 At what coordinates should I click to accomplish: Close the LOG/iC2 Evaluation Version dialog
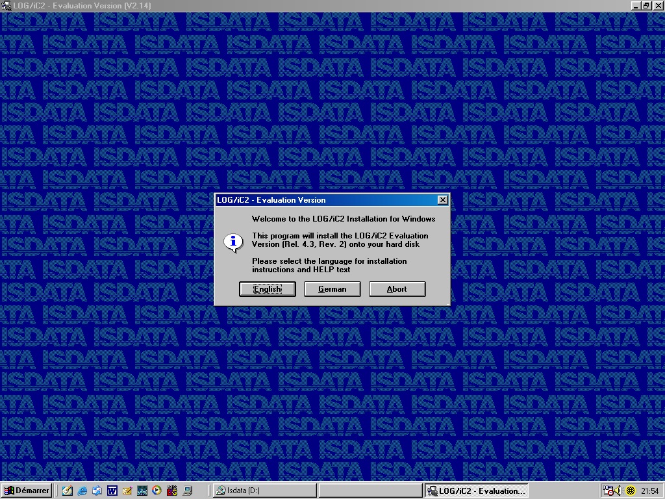pos(442,200)
